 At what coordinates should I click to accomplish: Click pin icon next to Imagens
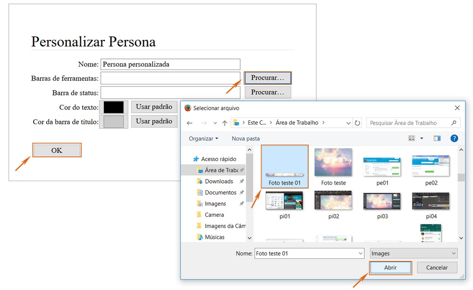click(x=242, y=204)
